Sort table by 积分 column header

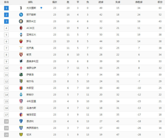(160, 2)
